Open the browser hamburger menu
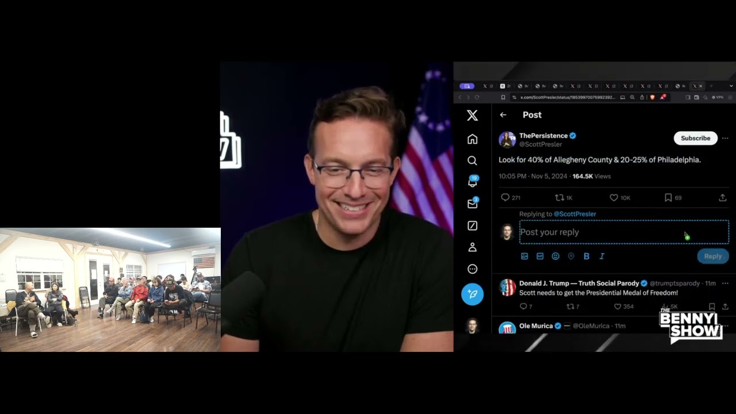The height and width of the screenshot is (414, 736). coord(730,97)
